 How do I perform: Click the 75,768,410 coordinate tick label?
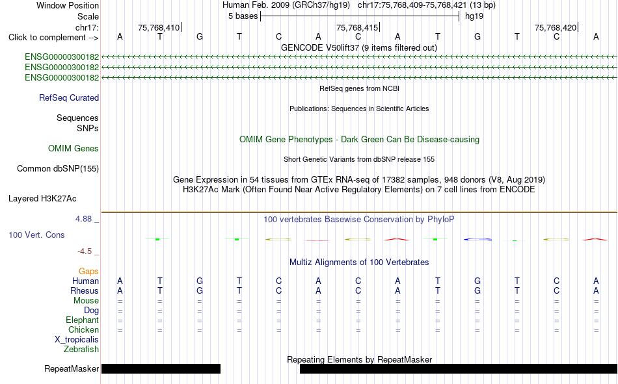click(x=159, y=27)
